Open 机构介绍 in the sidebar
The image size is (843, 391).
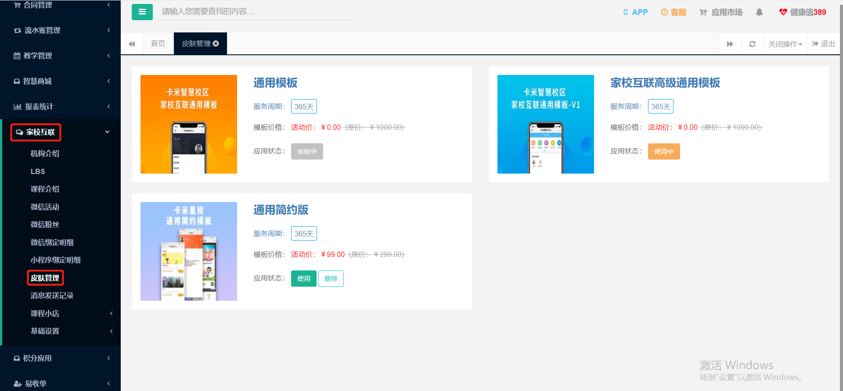pos(45,153)
